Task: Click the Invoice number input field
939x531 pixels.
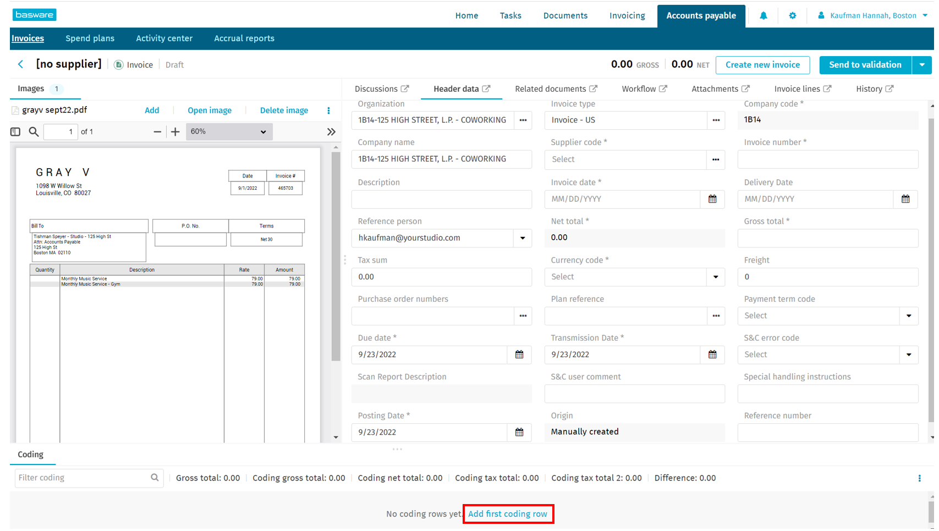Action: click(827, 159)
